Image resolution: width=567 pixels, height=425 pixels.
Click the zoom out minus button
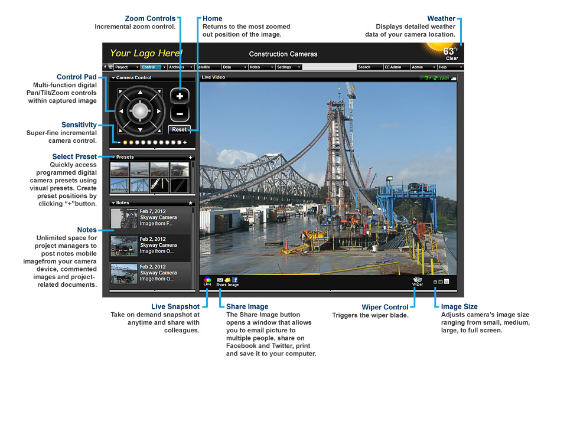click(x=180, y=113)
